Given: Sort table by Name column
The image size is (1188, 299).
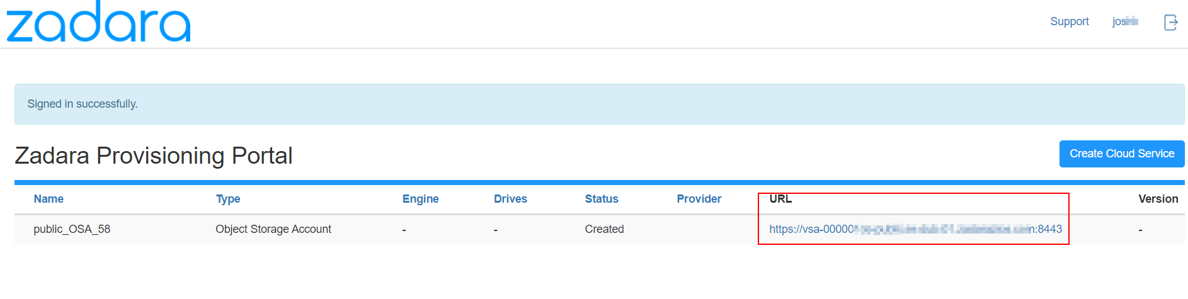Looking at the screenshot, I should (x=49, y=199).
